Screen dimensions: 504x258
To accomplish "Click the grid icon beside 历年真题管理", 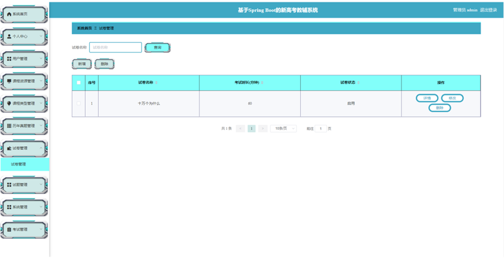I will (x=9, y=126).
